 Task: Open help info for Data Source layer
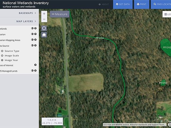tap(35, 45)
